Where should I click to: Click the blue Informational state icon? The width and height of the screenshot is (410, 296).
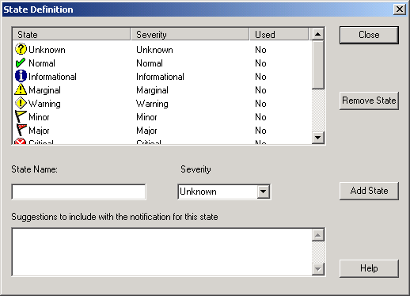[21, 76]
